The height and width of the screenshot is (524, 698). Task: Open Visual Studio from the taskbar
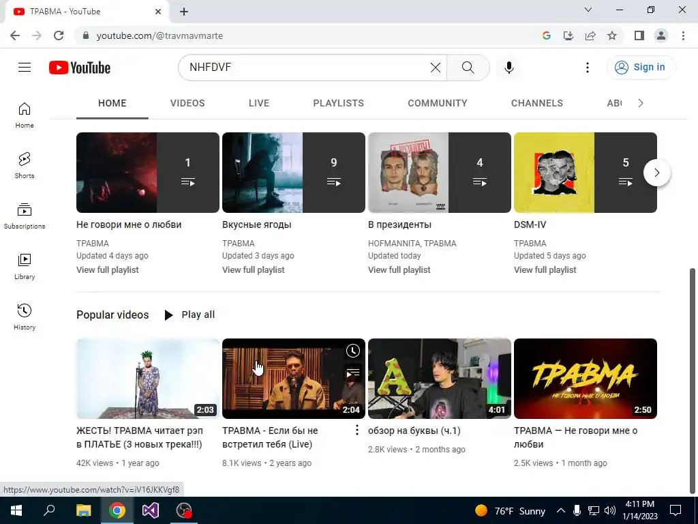[x=151, y=510]
